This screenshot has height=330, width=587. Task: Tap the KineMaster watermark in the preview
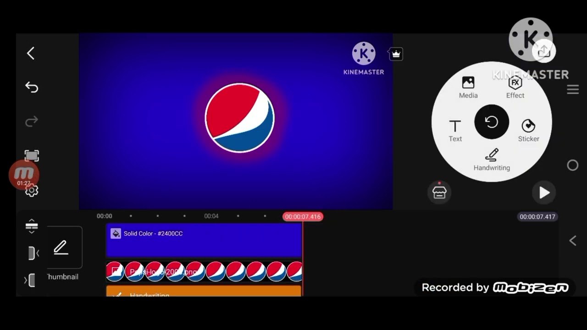click(364, 59)
